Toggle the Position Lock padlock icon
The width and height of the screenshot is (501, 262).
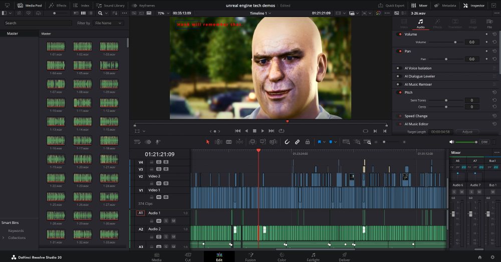pos(308,142)
